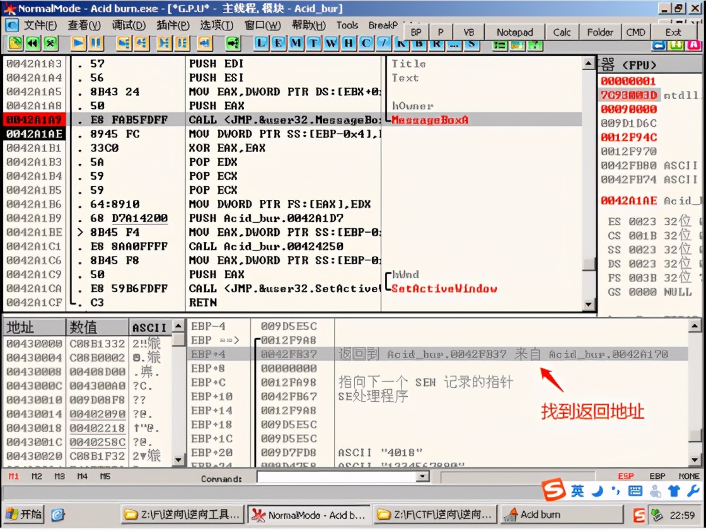Click the Rewind restart program icon
This screenshot has width=706, height=531.
pos(32,44)
